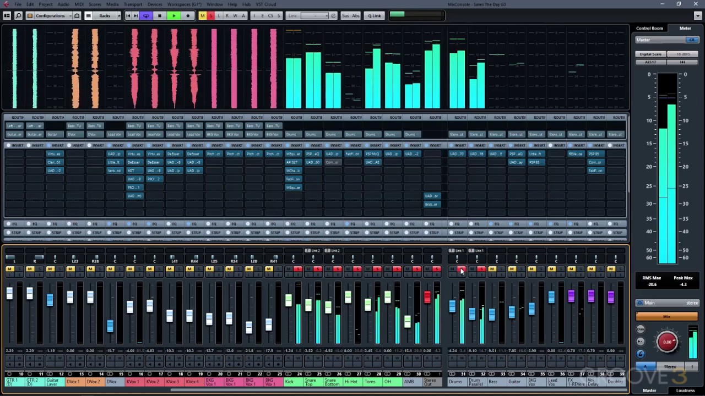The image size is (705, 396).
Task: Activate the metronome click in Control Room
Action: click(641, 354)
